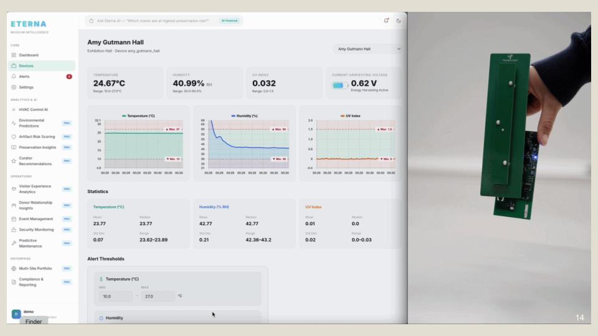The height and width of the screenshot is (336, 598).
Task: Click the Alerts bell icon in sidebar
Action: click(14, 77)
